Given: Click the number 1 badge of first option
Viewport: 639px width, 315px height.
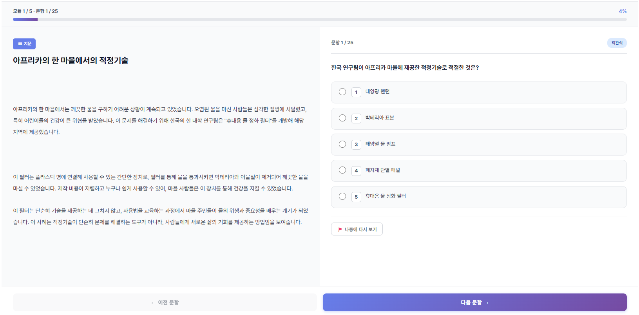Looking at the screenshot, I should tap(356, 92).
